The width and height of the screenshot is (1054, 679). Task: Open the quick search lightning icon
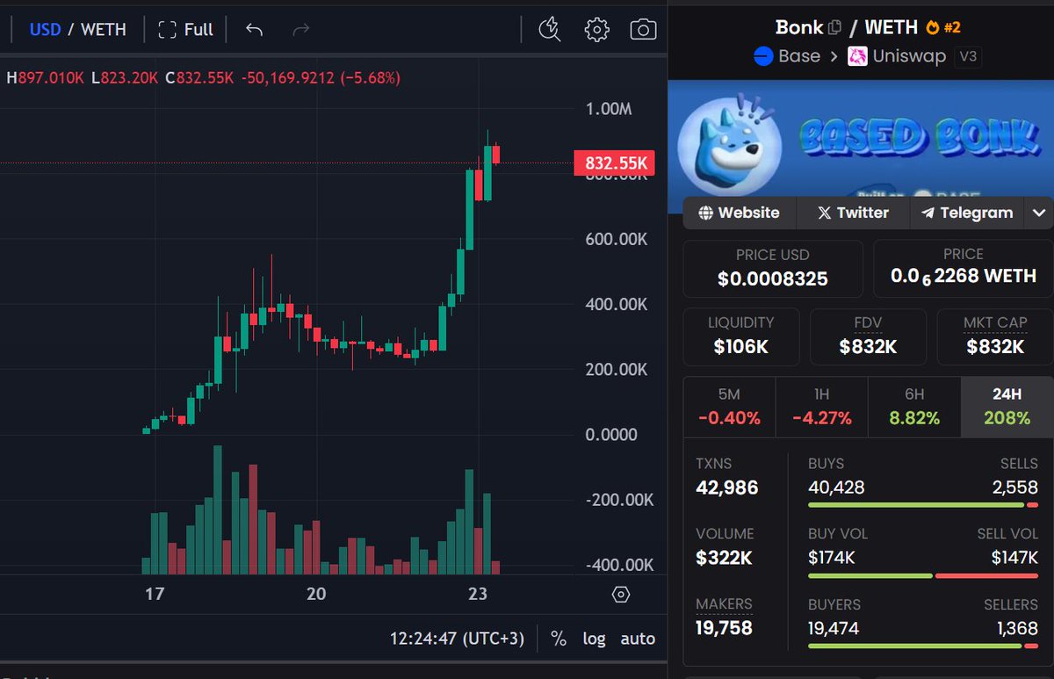pos(550,29)
